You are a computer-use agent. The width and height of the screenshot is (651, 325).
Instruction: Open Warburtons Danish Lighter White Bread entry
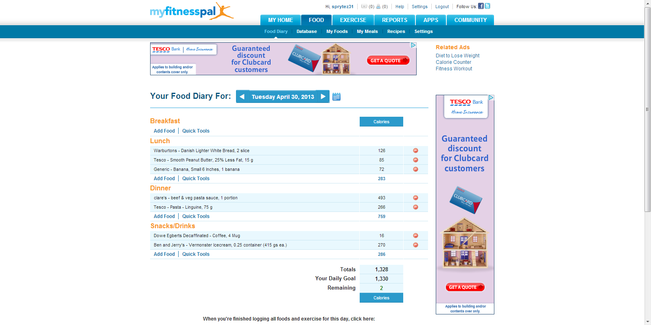201,151
